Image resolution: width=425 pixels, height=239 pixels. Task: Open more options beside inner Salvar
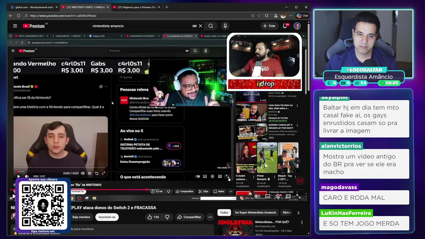coord(231,192)
